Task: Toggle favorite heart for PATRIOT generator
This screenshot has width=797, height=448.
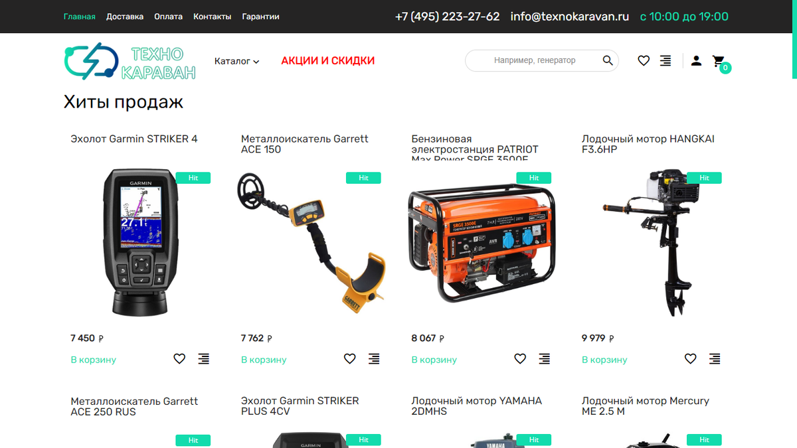Action: (520, 359)
